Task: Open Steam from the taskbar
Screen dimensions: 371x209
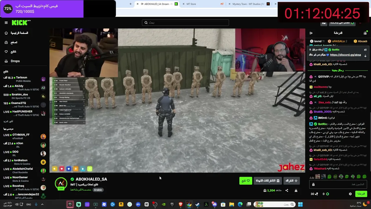Action: (197, 204)
